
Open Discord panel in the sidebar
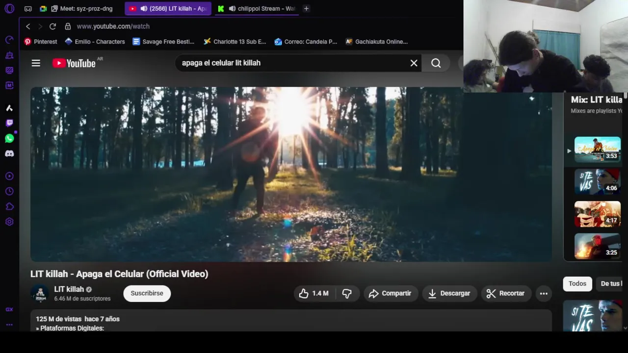(x=9, y=153)
